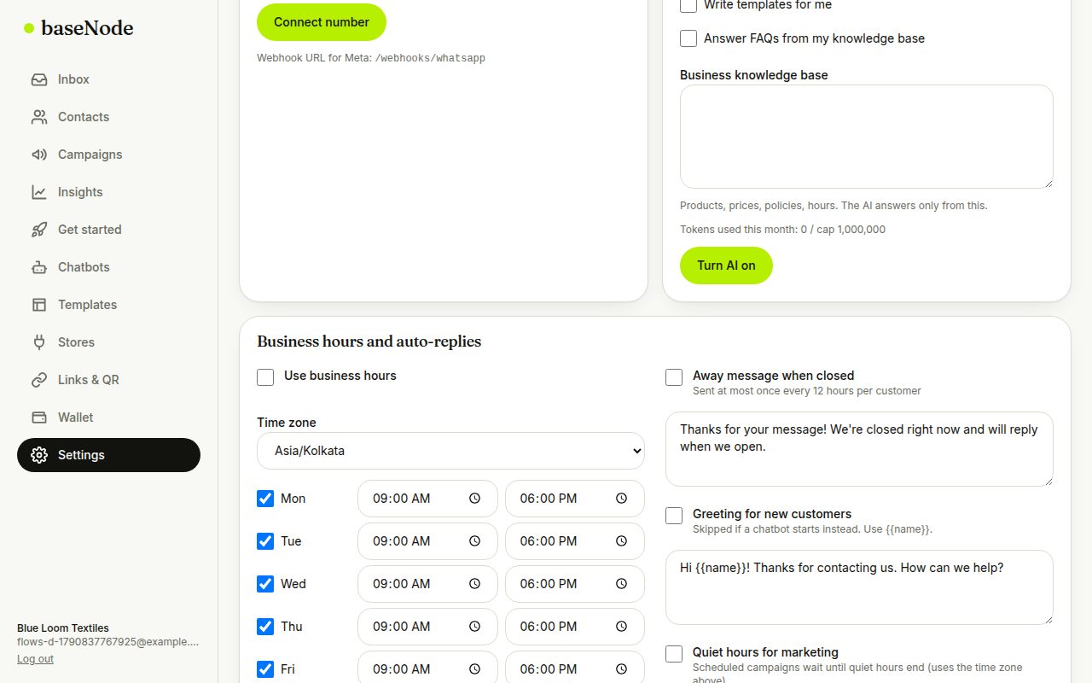Uncheck the Tue day checkbox
This screenshot has width=1092, height=683.
[265, 541]
